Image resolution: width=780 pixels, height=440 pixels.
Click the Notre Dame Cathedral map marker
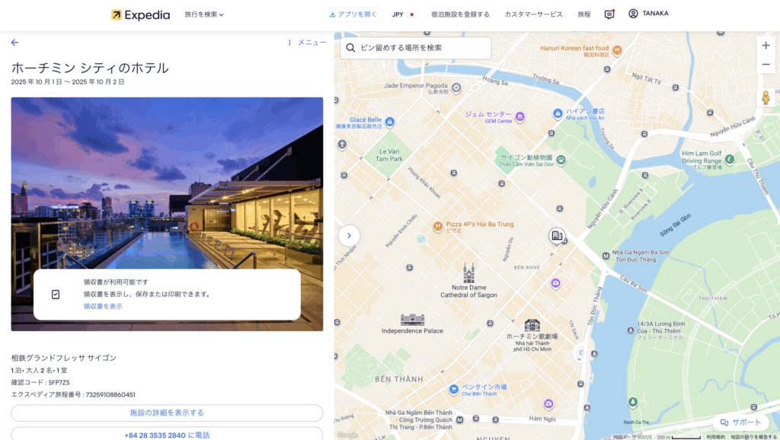(x=468, y=273)
